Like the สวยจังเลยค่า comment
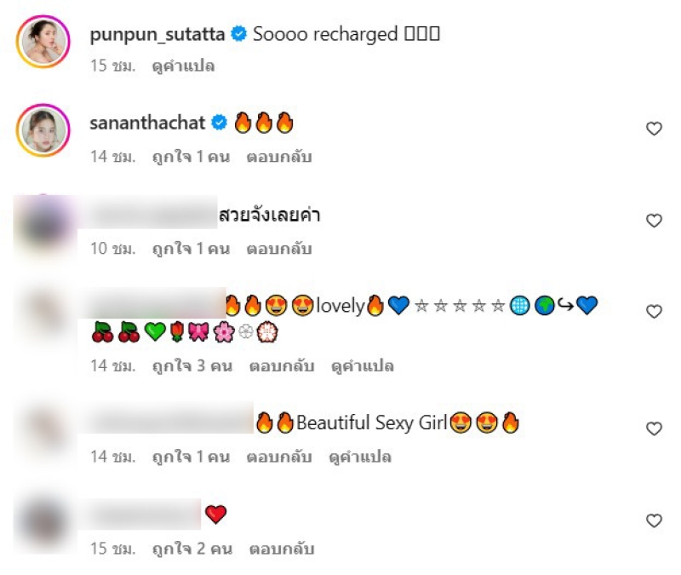Screen dimensions: 681x575 (x=654, y=221)
